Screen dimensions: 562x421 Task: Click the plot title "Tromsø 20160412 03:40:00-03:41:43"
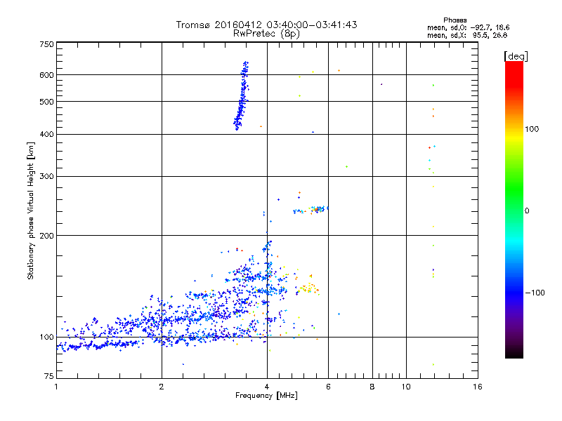[266, 25]
